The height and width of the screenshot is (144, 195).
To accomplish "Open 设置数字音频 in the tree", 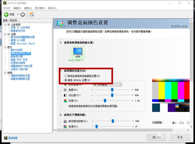I will click(x=18, y=63).
